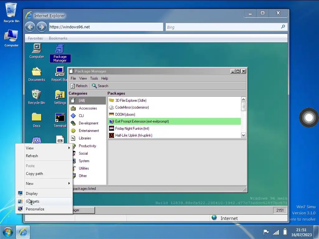The height and width of the screenshot is (239, 319).
Task: Open Help menu in Package Manager
Action: [105, 78]
